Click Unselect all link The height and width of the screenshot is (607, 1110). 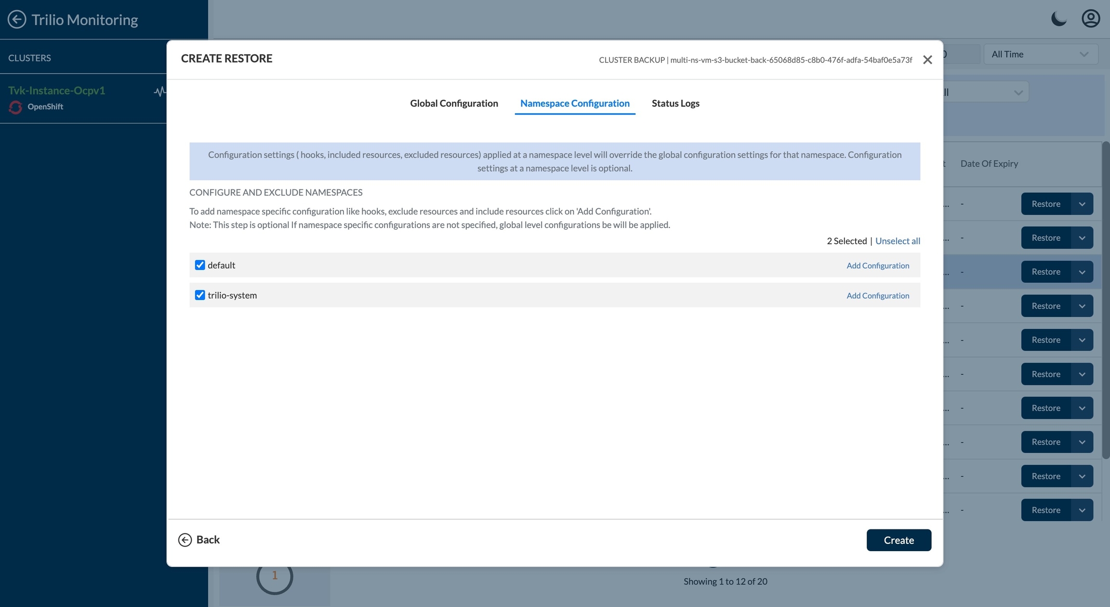click(x=898, y=241)
